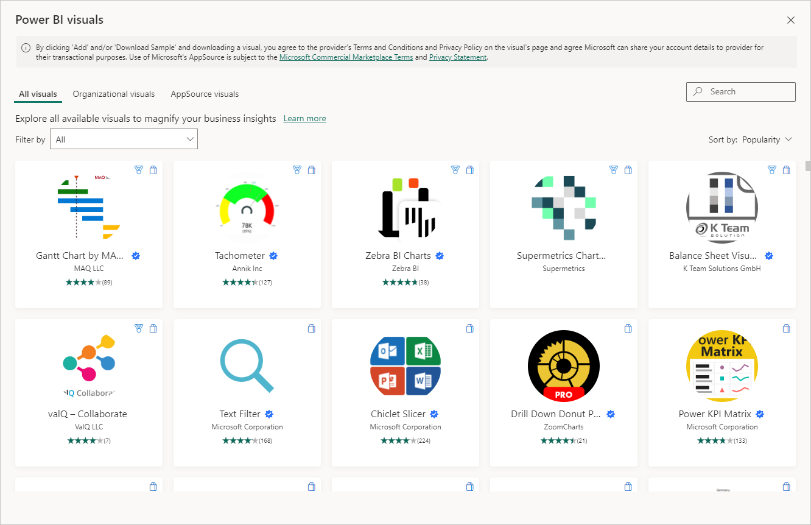The width and height of the screenshot is (811, 525).
Task: Click the in-app purchase icon on Supermetrics Chart card
Action: pyautogui.click(x=614, y=170)
